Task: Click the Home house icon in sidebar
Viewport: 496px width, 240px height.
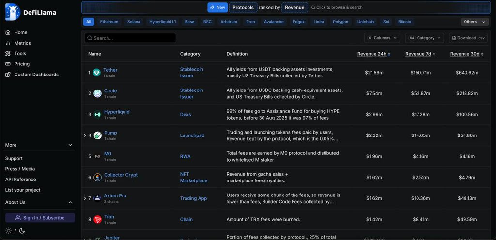Action: 8,32
